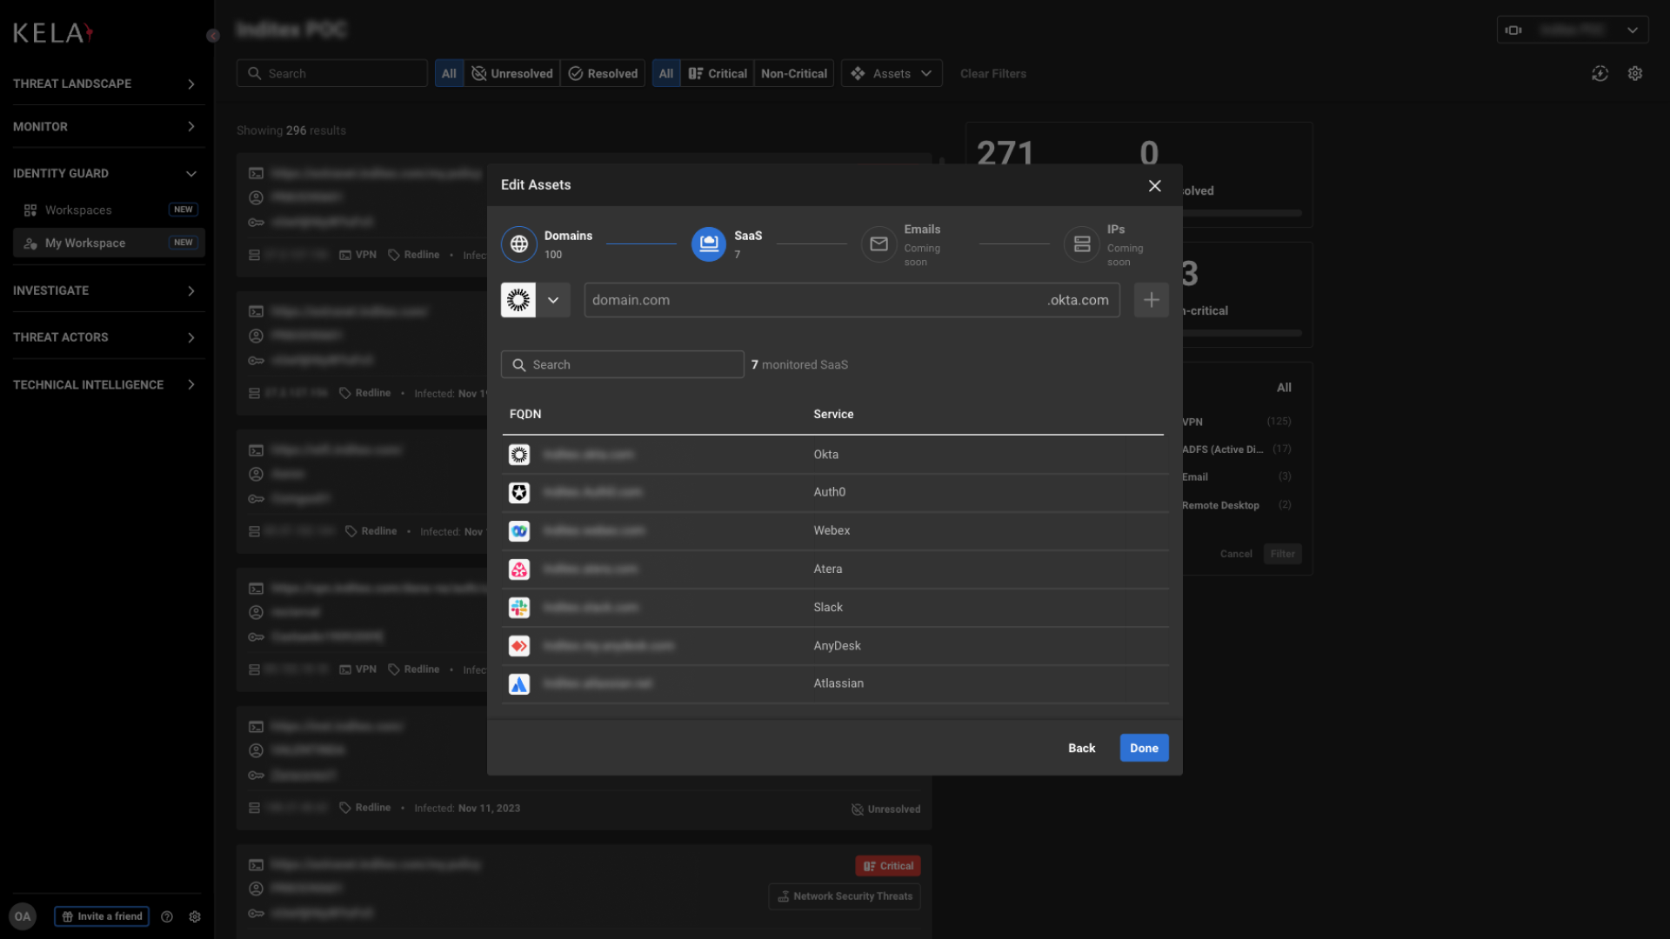1670x939 pixels.
Task: Click the Auth0 row icon
Action: click(x=519, y=493)
